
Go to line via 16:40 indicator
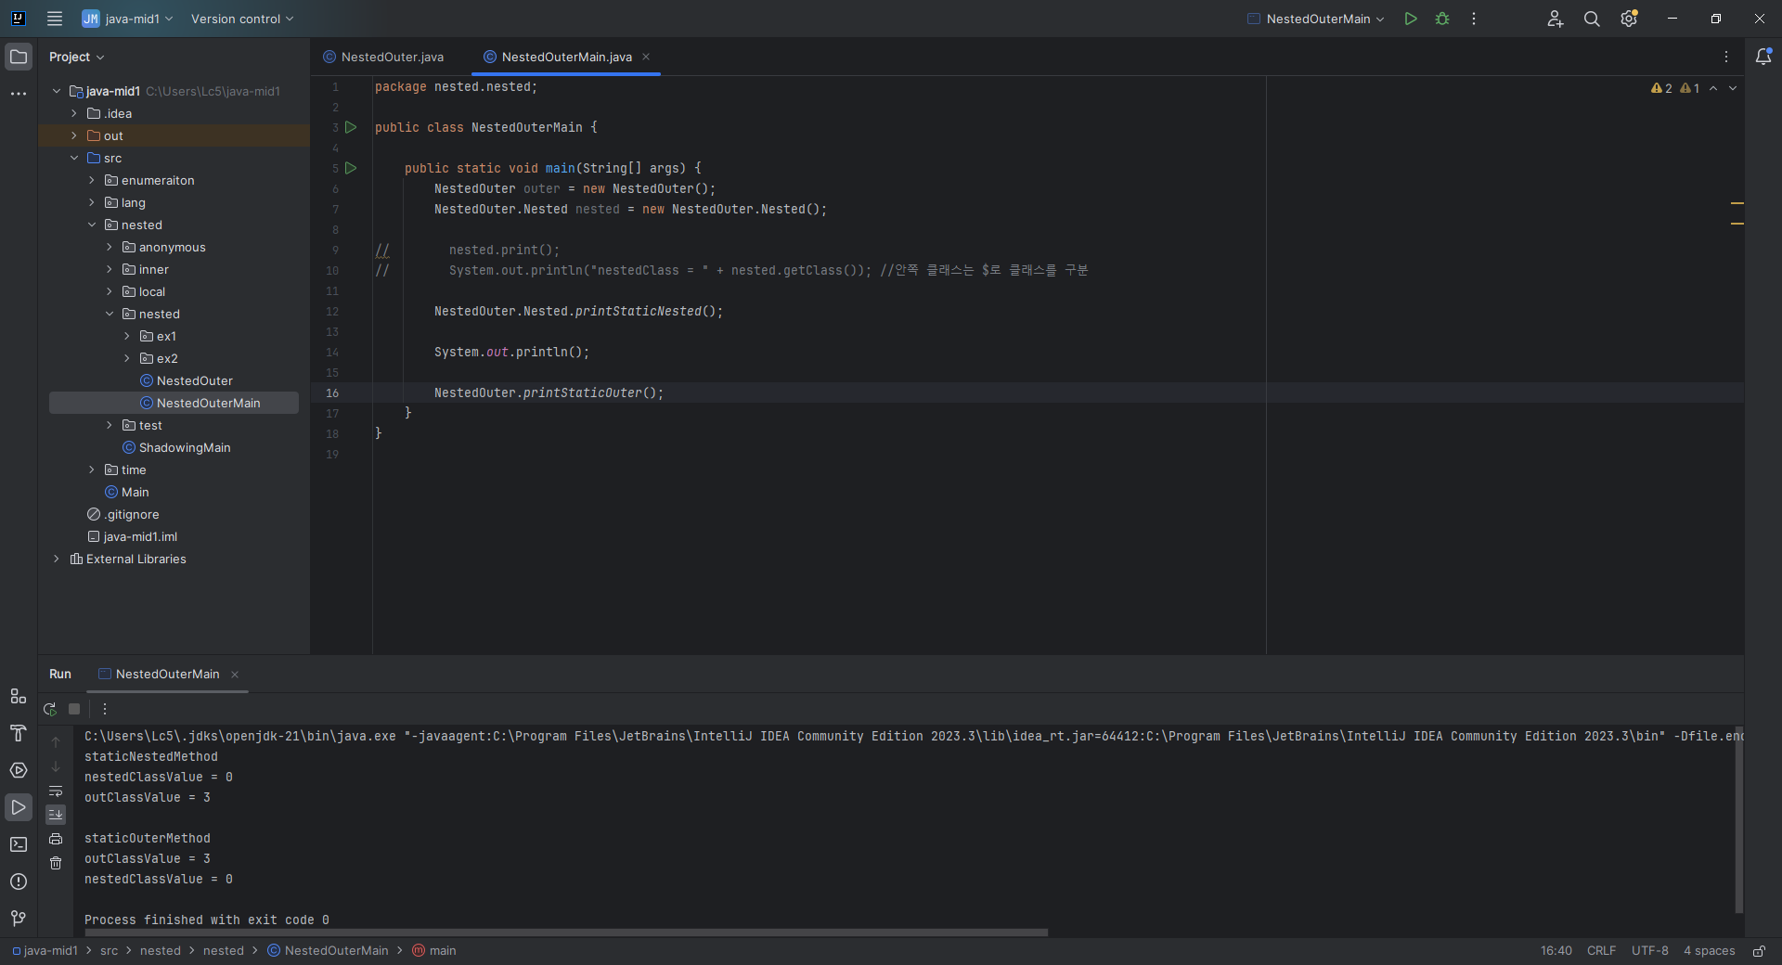point(1556,951)
